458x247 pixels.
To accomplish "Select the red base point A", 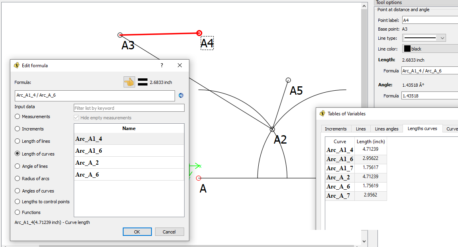I will pyautogui.click(x=199, y=178).
